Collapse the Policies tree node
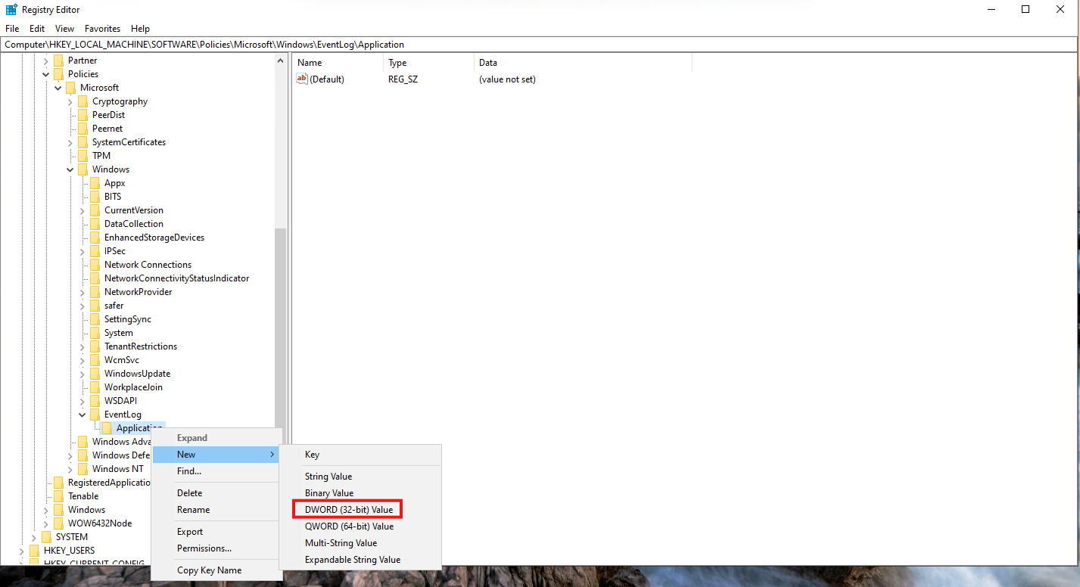1080x587 pixels. click(46, 74)
